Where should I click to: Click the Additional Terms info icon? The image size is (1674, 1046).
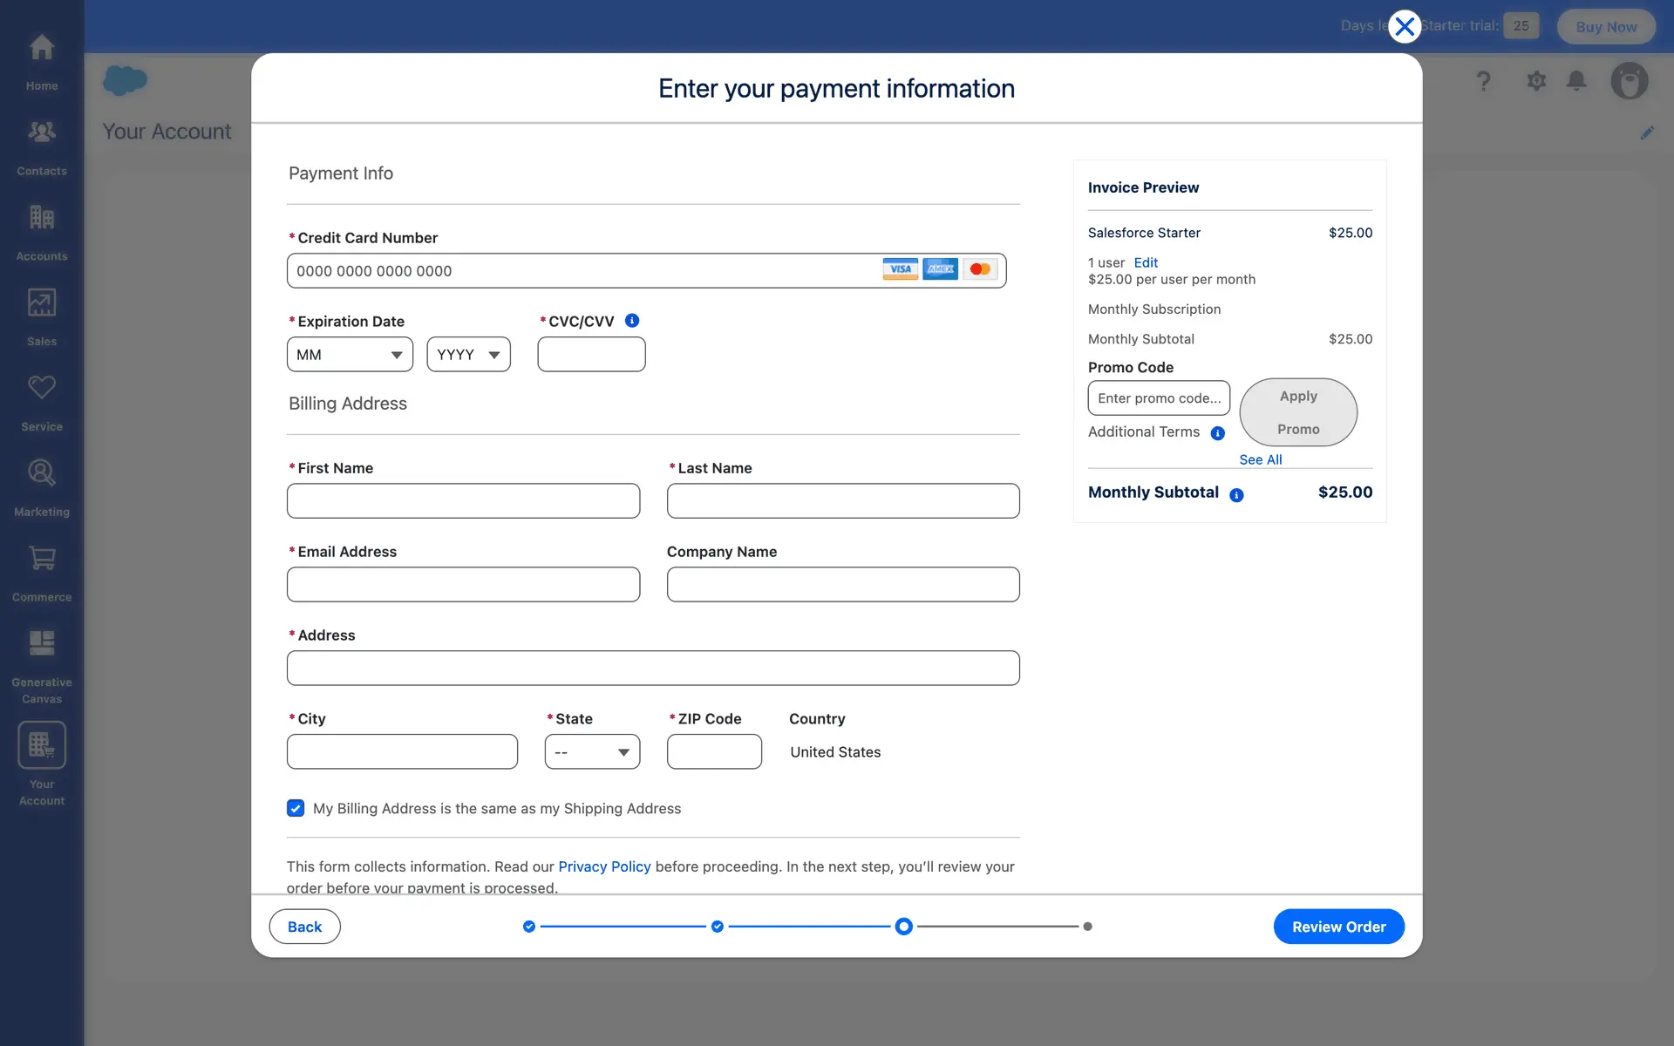click(x=1218, y=433)
